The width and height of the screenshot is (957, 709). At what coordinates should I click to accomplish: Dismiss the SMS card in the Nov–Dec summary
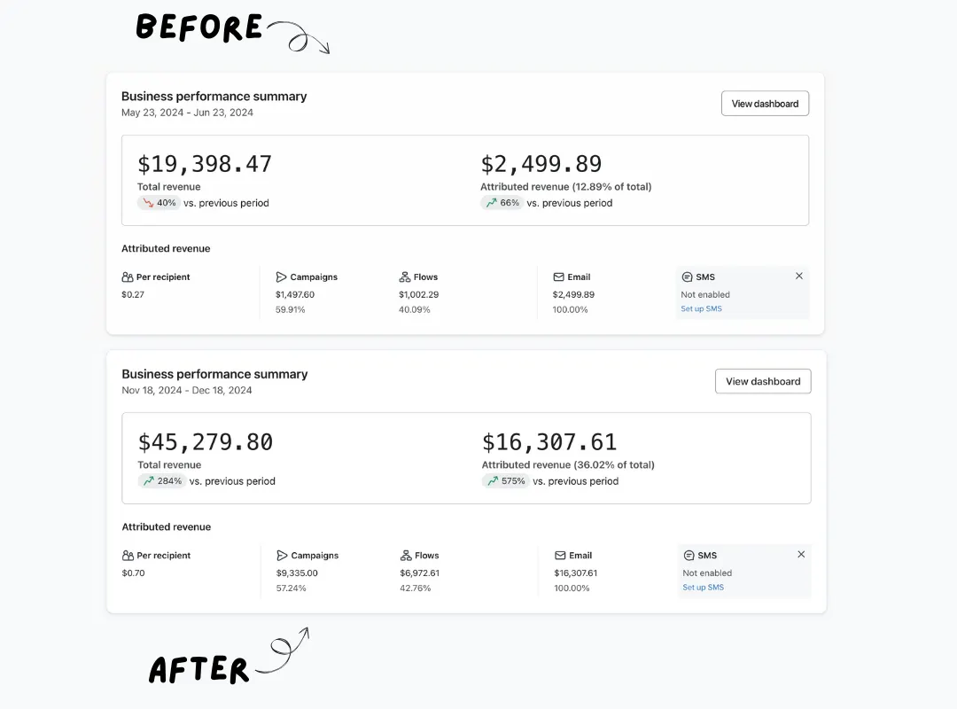click(801, 554)
